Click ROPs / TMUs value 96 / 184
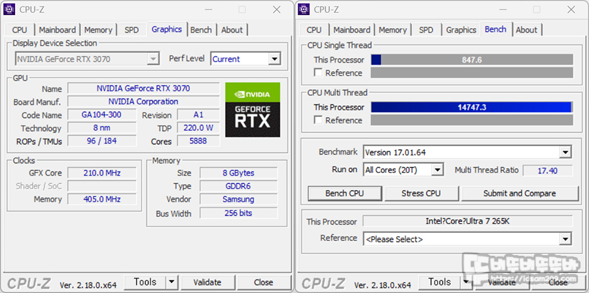This screenshot has width=589, height=293. click(x=102, y=141)
